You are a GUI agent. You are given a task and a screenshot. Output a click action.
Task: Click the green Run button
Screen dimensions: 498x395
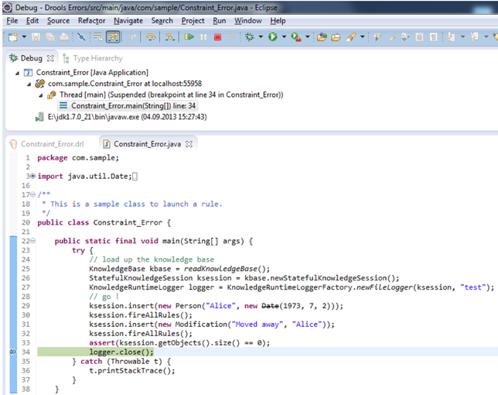click(272, 36)
